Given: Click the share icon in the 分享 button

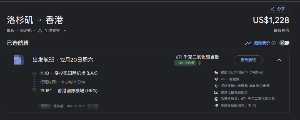Looking at the screenshot, I should 272,9.
